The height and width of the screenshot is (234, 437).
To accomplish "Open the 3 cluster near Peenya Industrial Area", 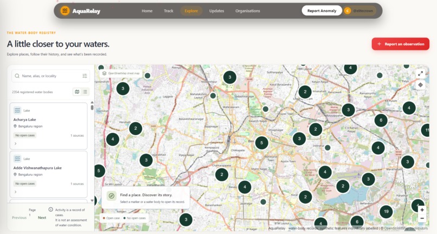I will point(123,89).
